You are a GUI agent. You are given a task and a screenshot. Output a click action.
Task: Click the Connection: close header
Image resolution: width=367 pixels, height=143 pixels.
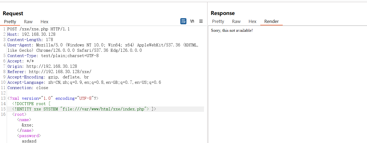click(28, 88)
